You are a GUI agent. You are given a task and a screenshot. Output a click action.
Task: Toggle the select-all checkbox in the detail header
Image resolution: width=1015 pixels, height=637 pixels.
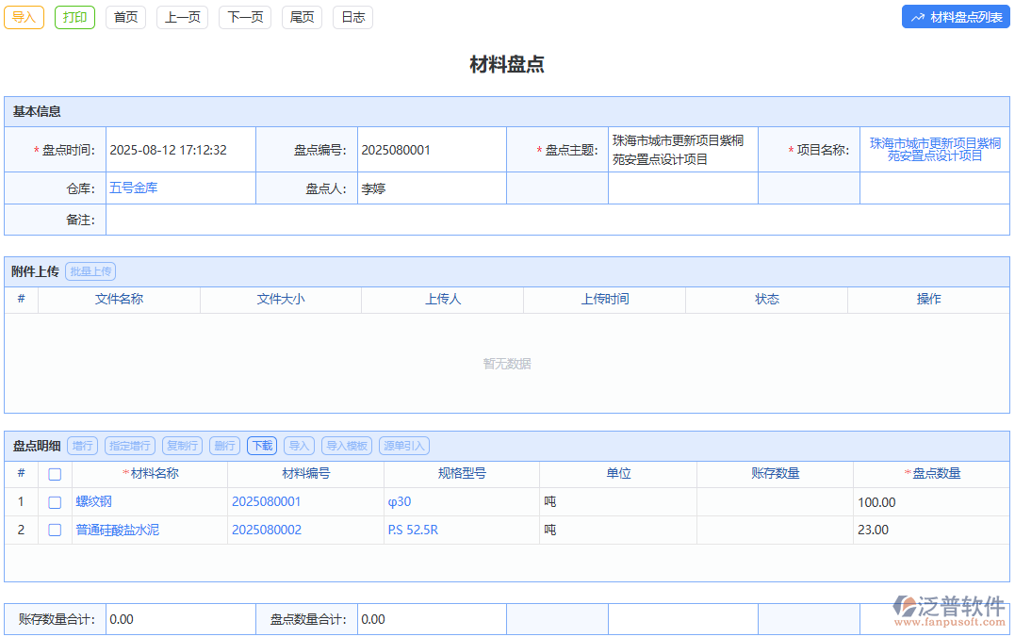(54, 473)
